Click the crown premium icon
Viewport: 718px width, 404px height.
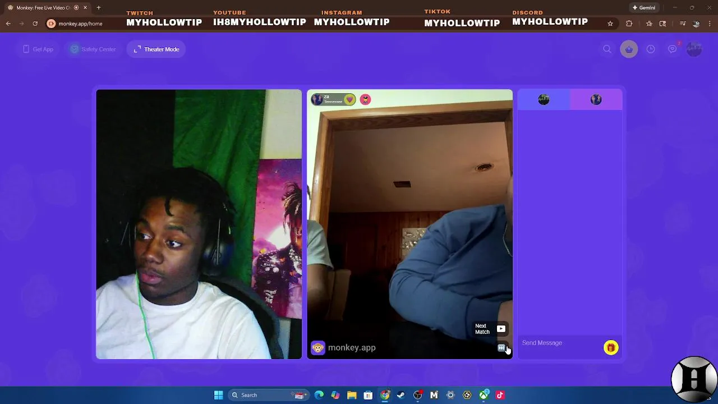[x=629, y=49]
